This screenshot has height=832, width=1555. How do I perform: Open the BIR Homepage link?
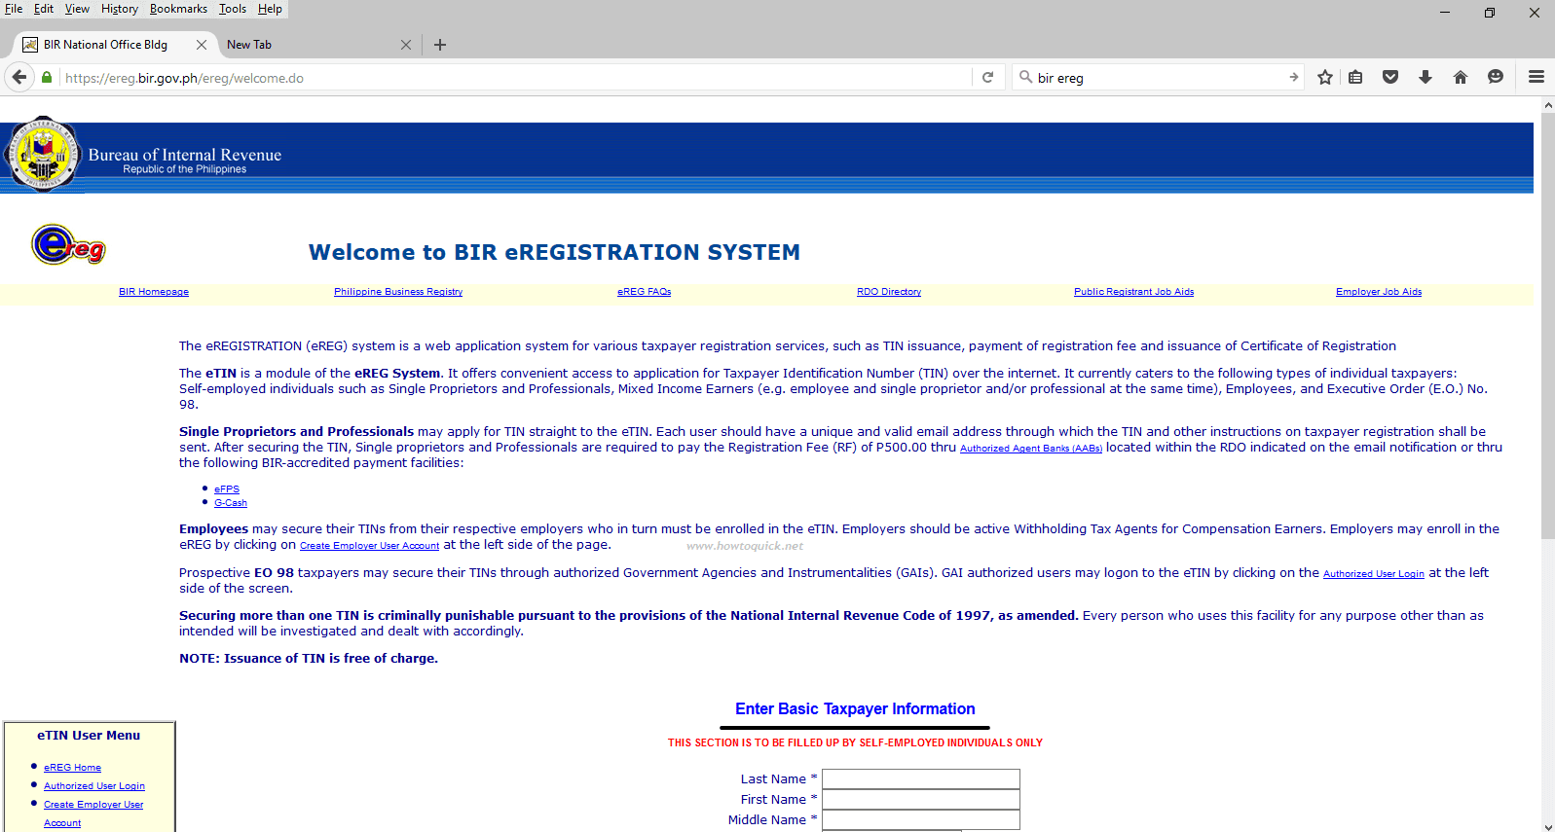click(x=154, y=292)
